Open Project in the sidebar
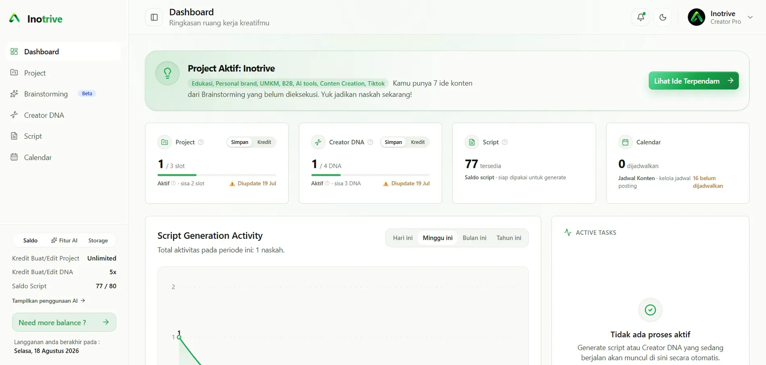 [x=64, y=73]
